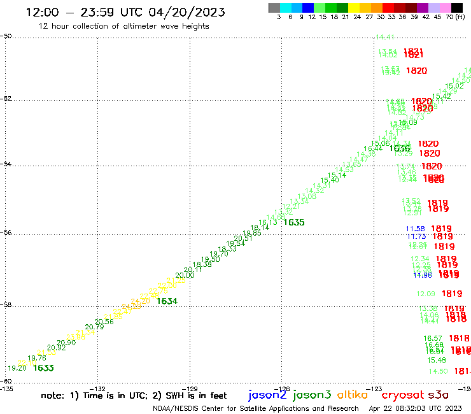Click the gray swatch in the color scale
The width and height of the screenshot is (471, 414).
tap(274, 8)
